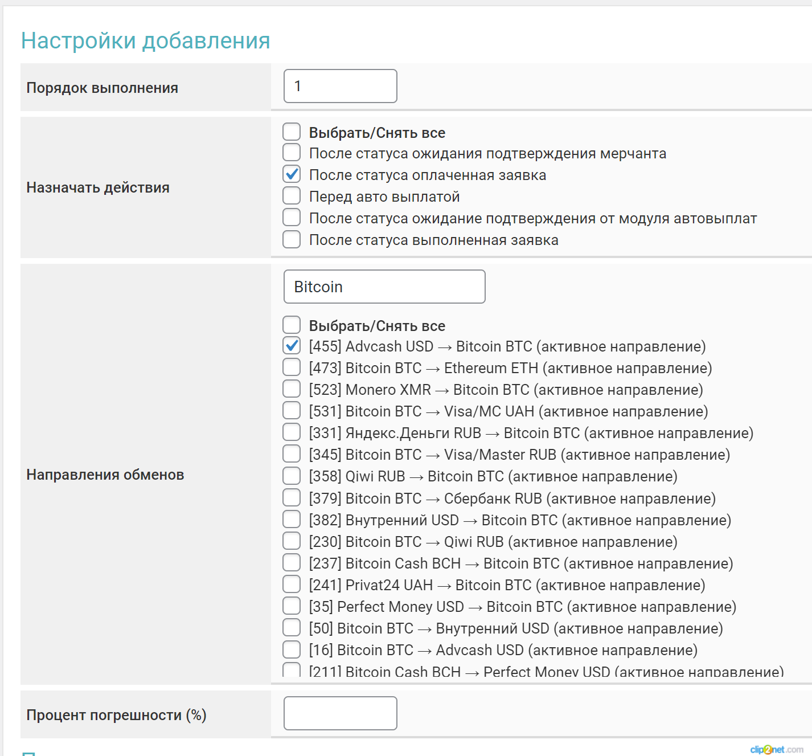This screenshot has height=756, width=812.
Task: Uncheck После статуса оплаченная заявка
Action: pos(292,174)
